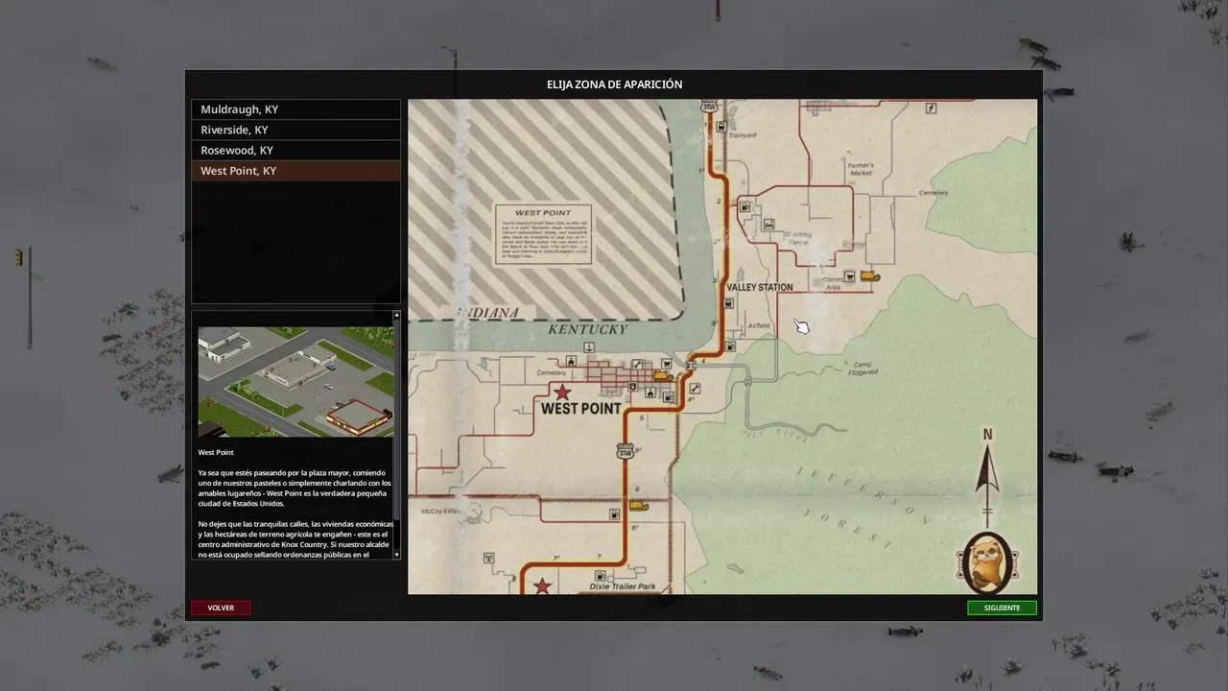The height and width of the screenshot is (691, 1228).
Task: Click the red star near Dixie Trailer Park
Action: click(543, 585)
